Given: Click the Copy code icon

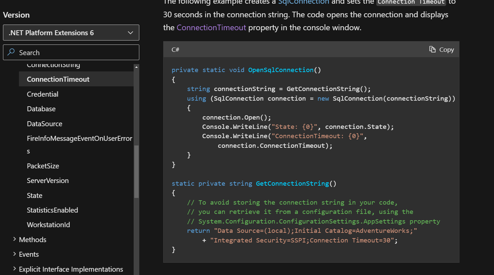Looking at the screenshot, I should click(x=432, y=49).
